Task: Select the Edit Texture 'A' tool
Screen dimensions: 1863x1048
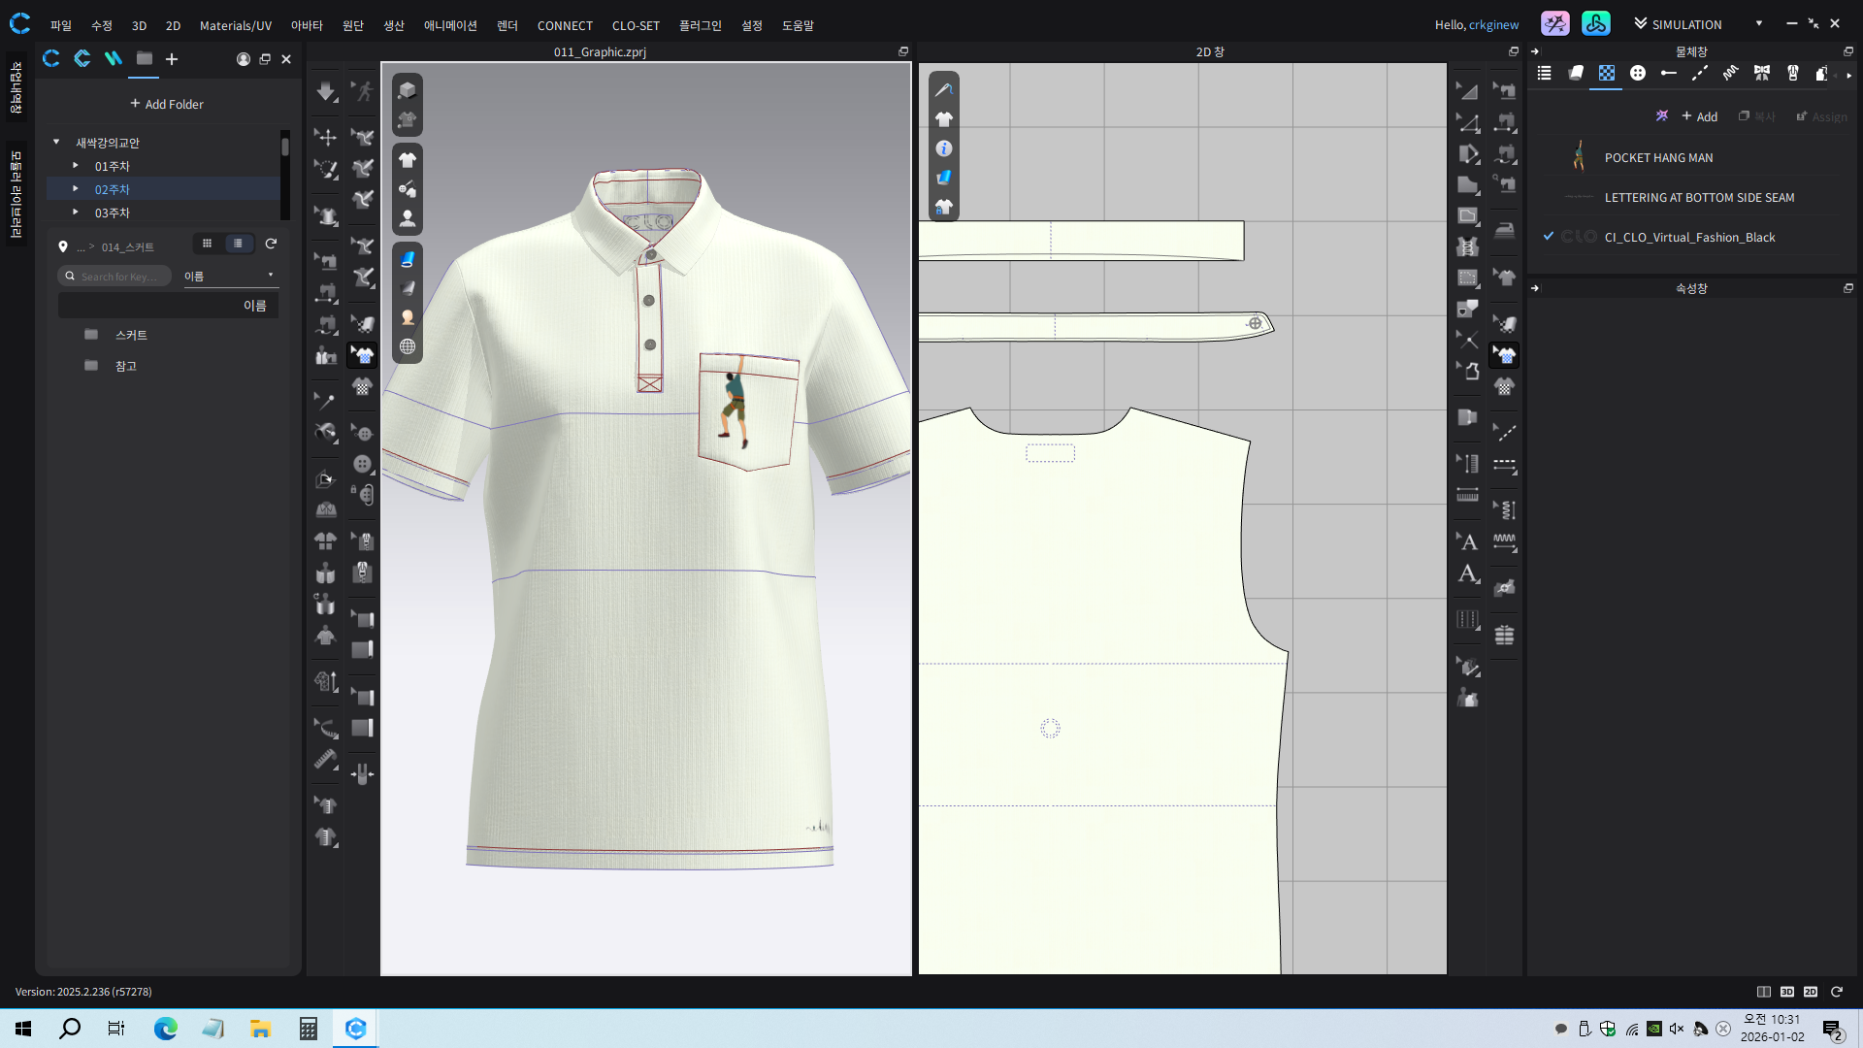Action: point(1468,542)
